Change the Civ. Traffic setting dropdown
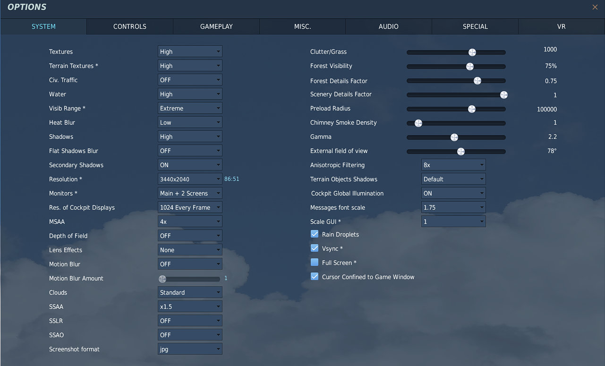Viewport: 605px width, 366px height. [x=190, y=80]
